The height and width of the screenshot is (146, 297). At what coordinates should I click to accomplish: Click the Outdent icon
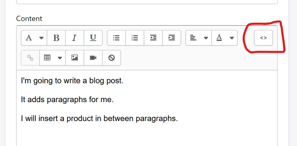pos(153,38)
